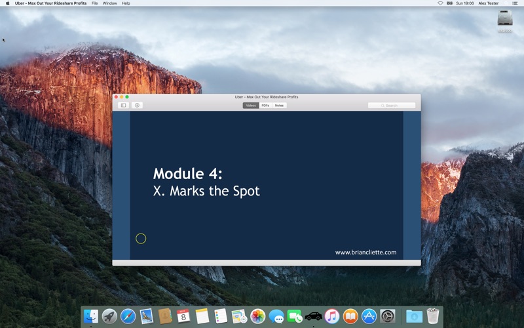524x328 pixels.
Task: Open iBooks from the Dock
Action: click(350, 316)
